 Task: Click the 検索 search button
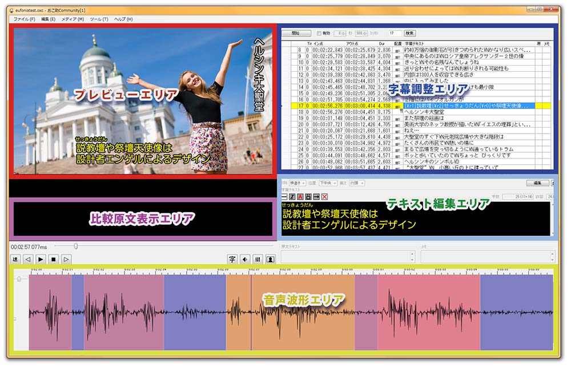click(410, 34)
